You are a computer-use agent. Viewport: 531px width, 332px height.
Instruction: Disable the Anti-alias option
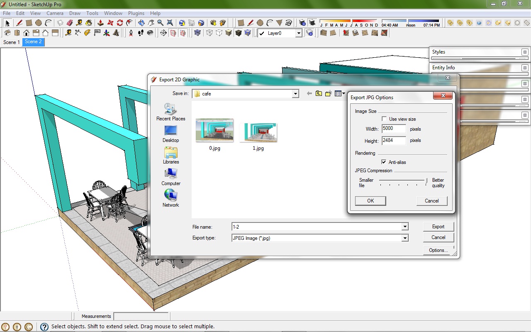tap(384, 162)
